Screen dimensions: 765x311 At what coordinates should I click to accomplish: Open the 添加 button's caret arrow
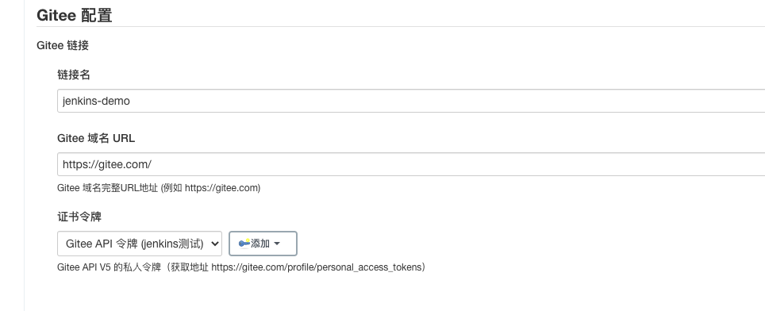(x=277, y=244)
